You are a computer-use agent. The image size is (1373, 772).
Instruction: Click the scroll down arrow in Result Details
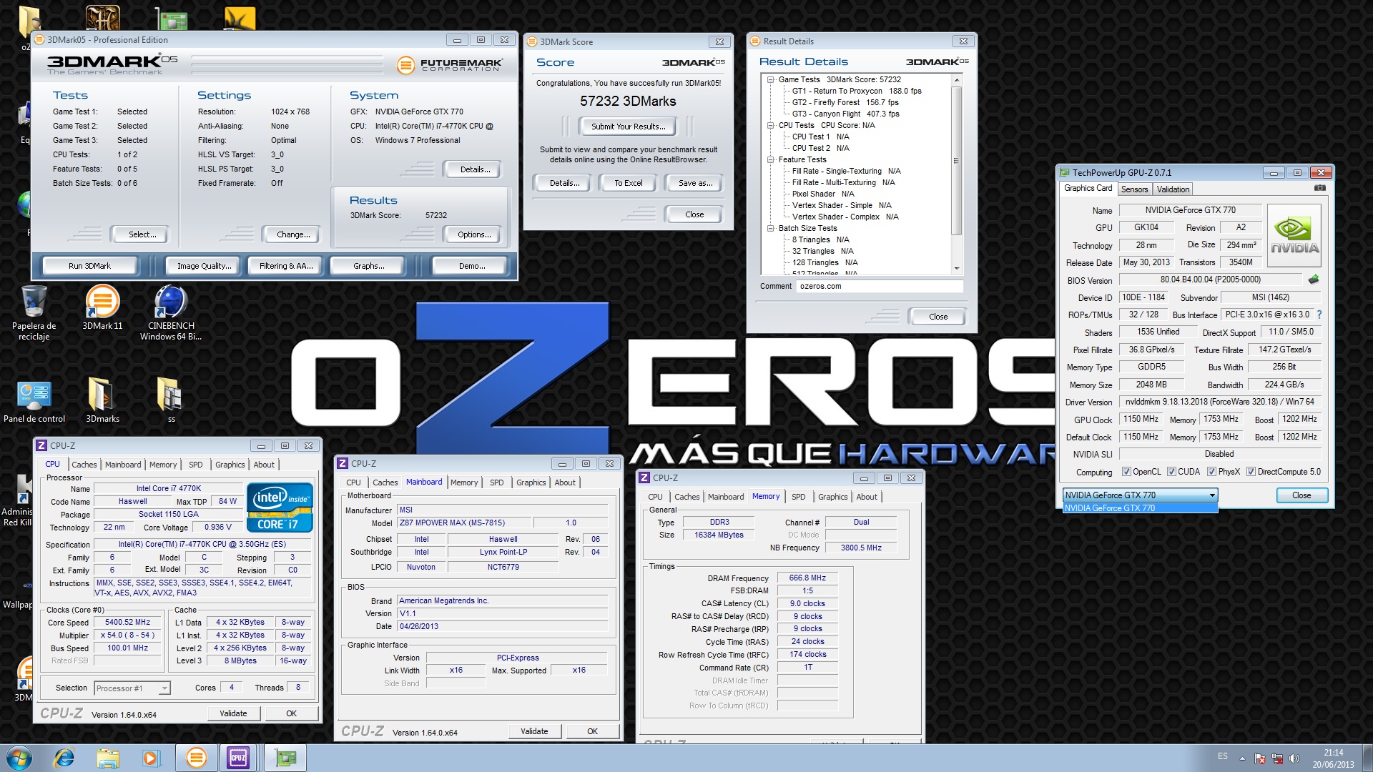tap(956, 269)
